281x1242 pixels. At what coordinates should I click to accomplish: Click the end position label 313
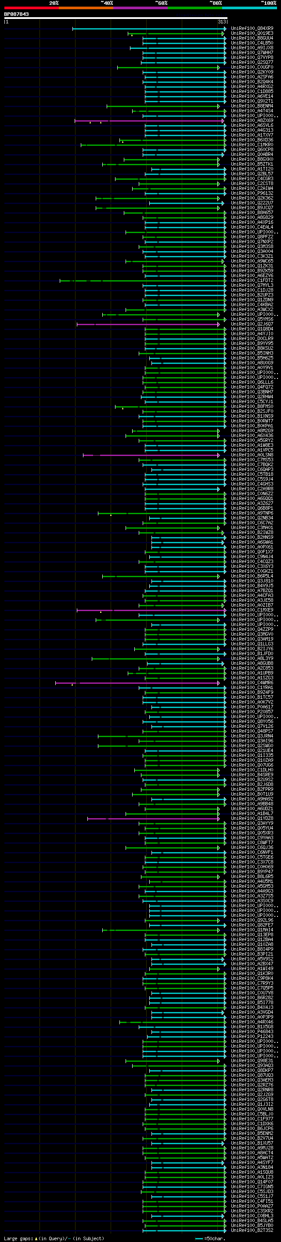click(222, 22)
